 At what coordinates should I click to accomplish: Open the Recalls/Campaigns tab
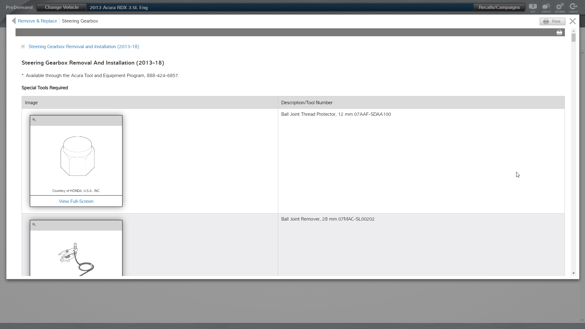(x=499, y=7)
